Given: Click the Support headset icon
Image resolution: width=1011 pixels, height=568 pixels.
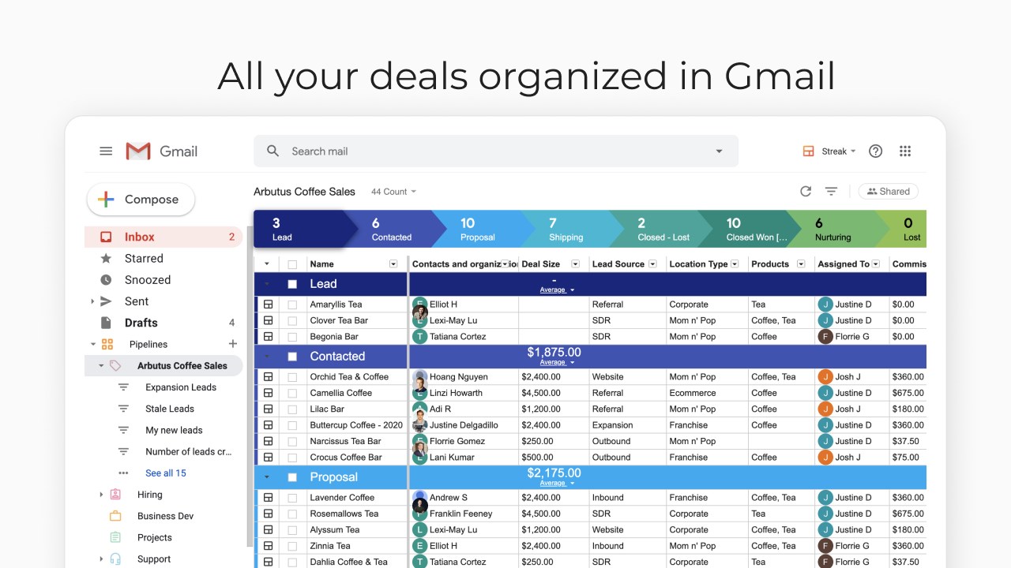Looking at the screenshot, I should click(x=115, y=559).
